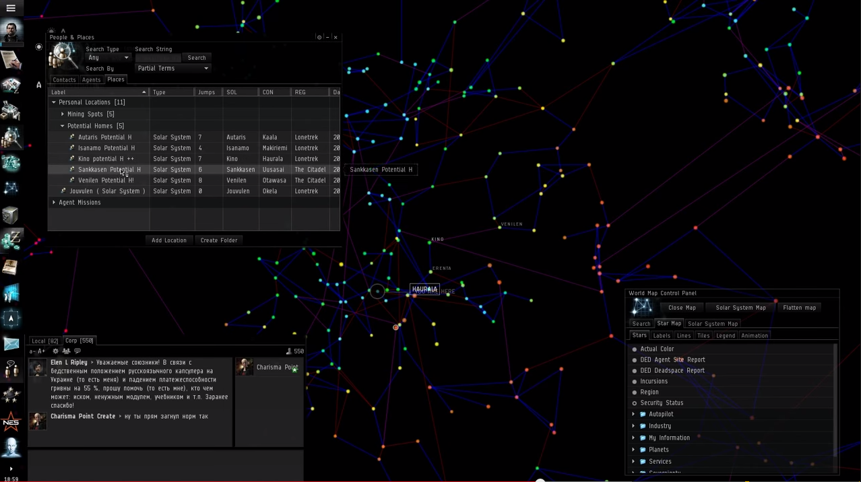Screen dimensions: 861x482
Task: Open the Animation tab in the control panel
Action: pos(755,335)
